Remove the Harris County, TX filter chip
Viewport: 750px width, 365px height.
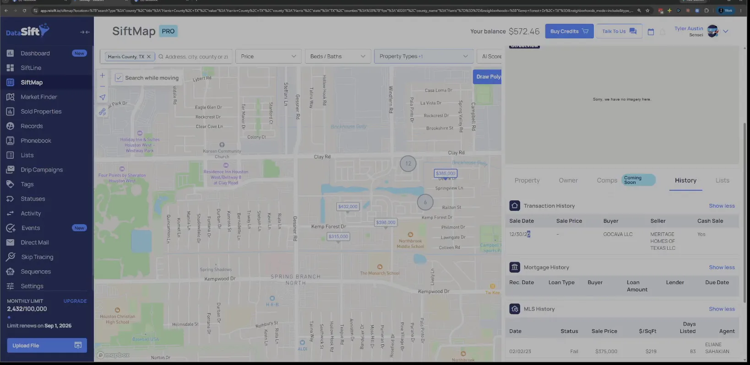point(149,57)
